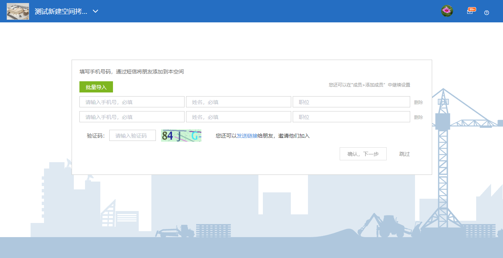Click the captcha image to refresh it
Image resolution: width=503 pixels, height=258 pixels.
click(x=181, y=135)
